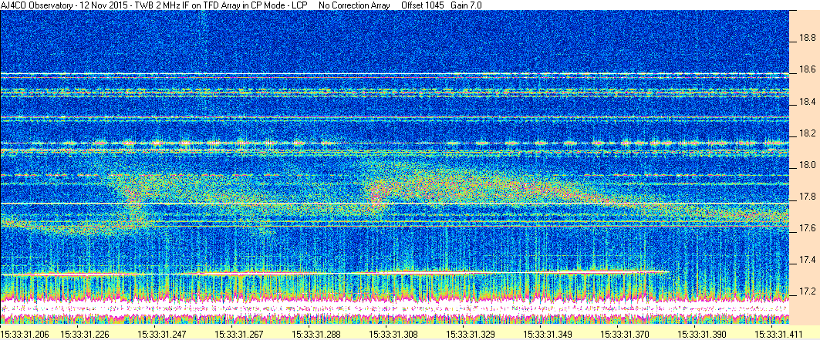
Task: Select the 17.8 frequency axis label
Action: click(807, 197)
